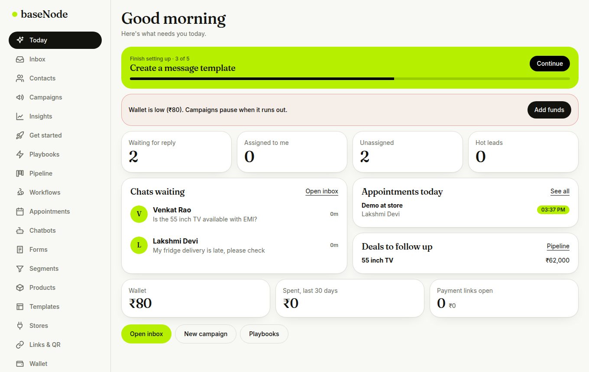Open the Stores plug icon
589x372 pixels.
(x=20, y=326)
